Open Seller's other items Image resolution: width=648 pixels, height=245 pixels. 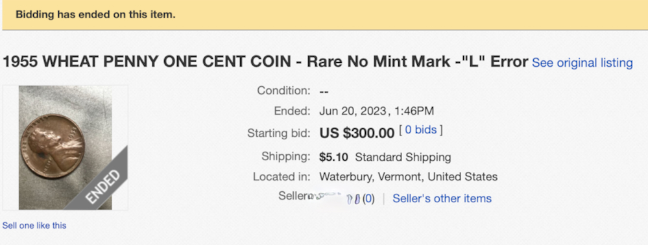(442, 199)
